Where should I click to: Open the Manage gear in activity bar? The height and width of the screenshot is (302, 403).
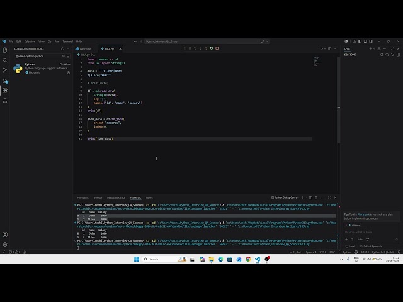[x=5, y=245]
